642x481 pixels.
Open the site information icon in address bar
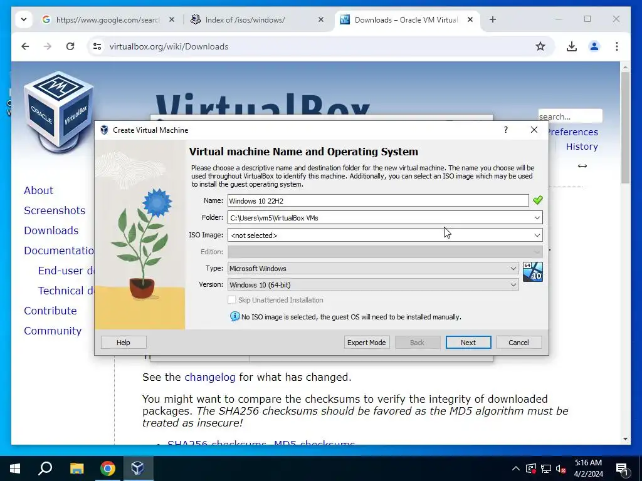click(97, 46)
